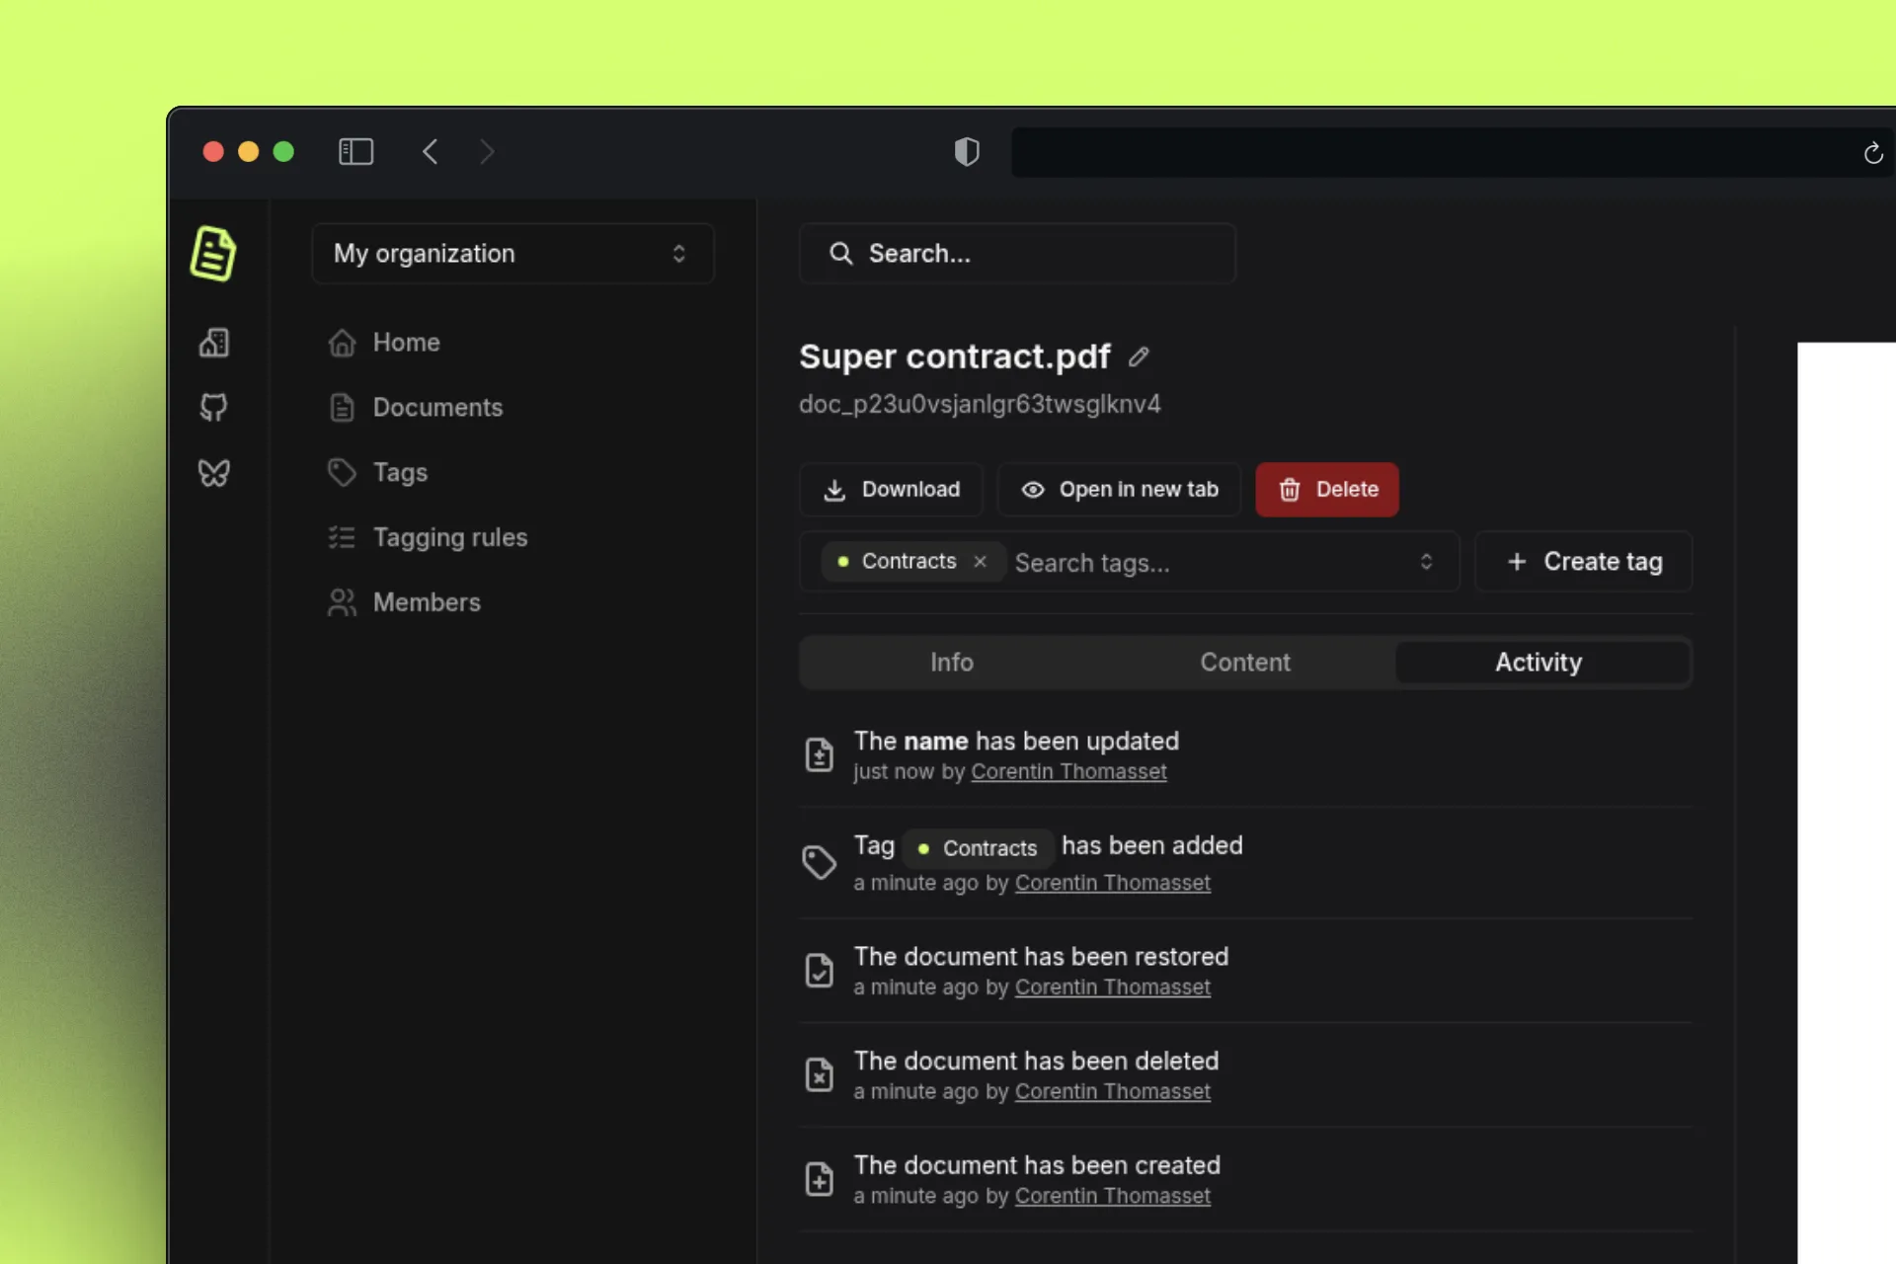Download the Super contract.pdf document
This screenshot has width=1896, height=1264.
click(x=890, y=489)
